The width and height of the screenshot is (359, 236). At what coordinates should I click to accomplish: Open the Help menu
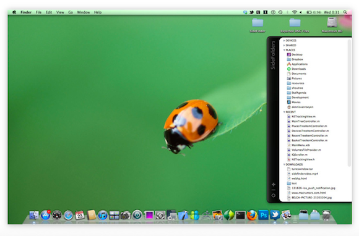pos(98,12)
